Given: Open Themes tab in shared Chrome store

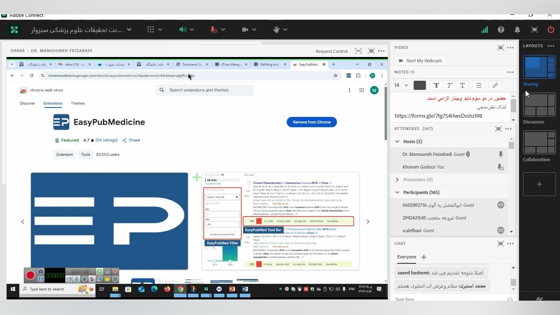Looking at the screenshot, I should pyautogui.click(x=77, y=103).
